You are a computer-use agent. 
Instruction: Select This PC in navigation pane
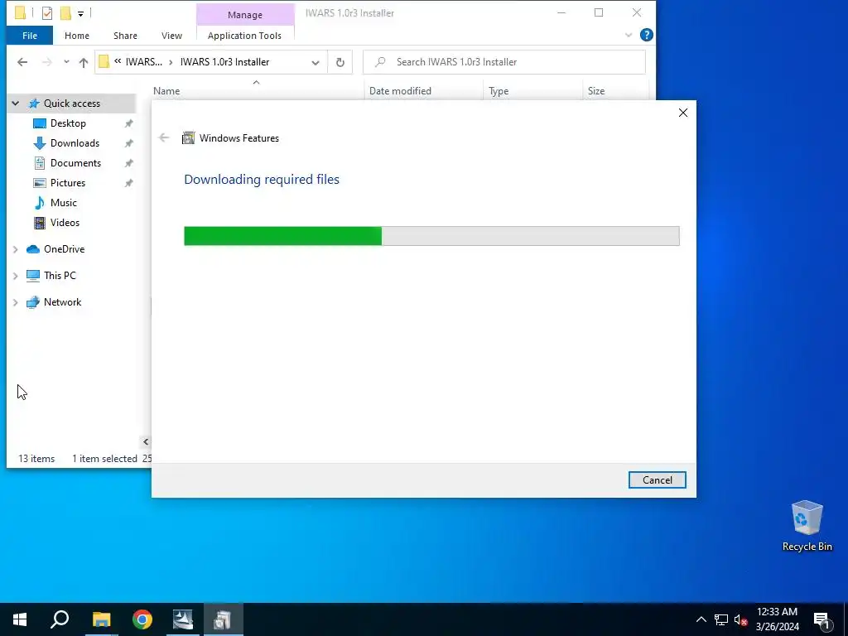point(60,275)
